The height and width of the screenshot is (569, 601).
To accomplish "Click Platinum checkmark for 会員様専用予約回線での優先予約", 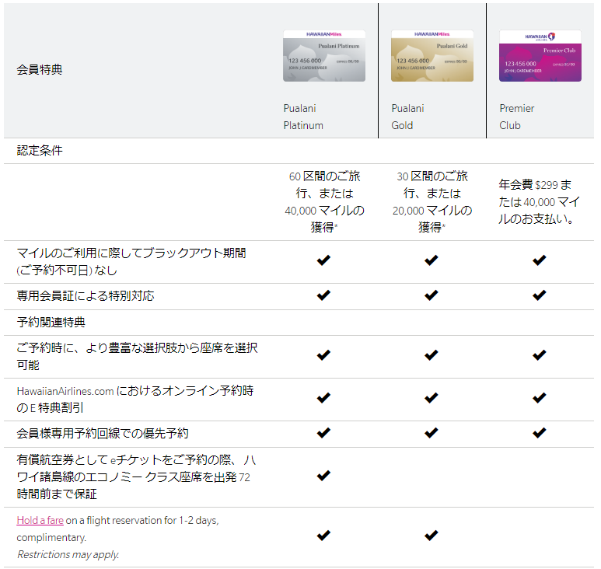I will (323, 433).
